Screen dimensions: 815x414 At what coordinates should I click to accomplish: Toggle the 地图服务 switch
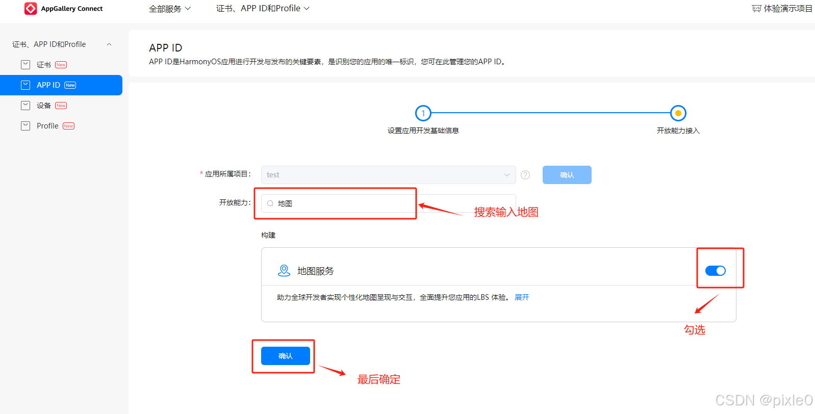716,271
